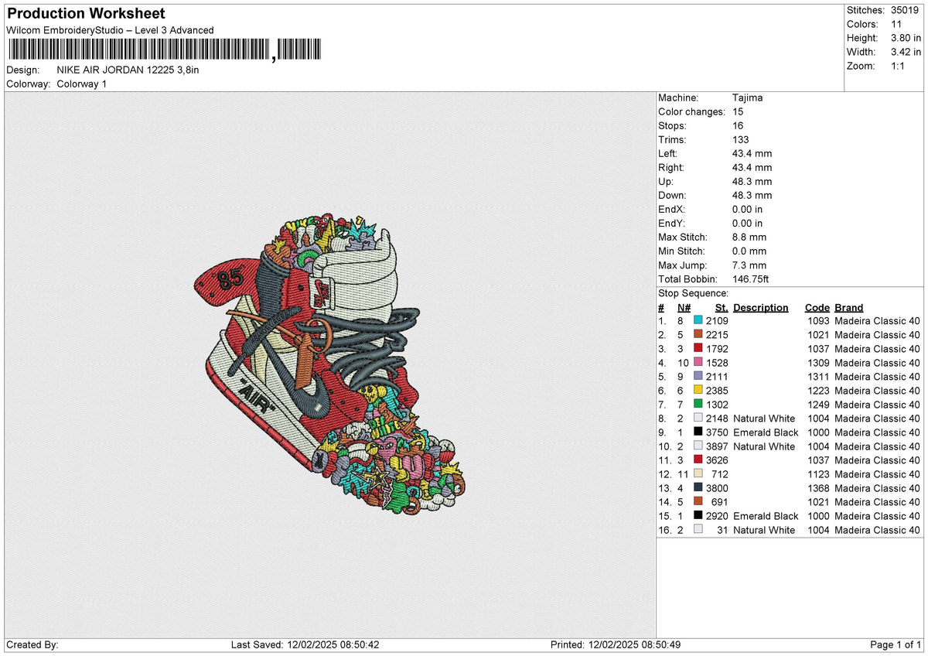Click the Stitches value "35019"
The height and width of the screenshot is (656, 928).
point(906,10)
